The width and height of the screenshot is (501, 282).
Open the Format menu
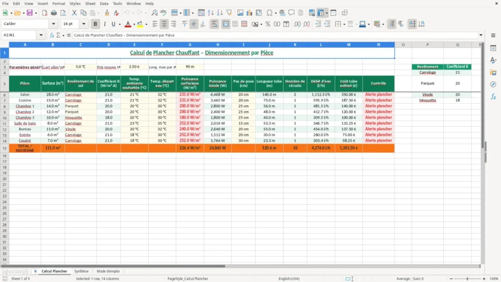click(59, 3)
